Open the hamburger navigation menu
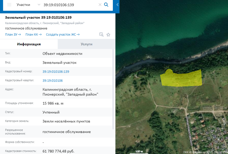Screen dimensions: 228x154 tap(9, 5)
